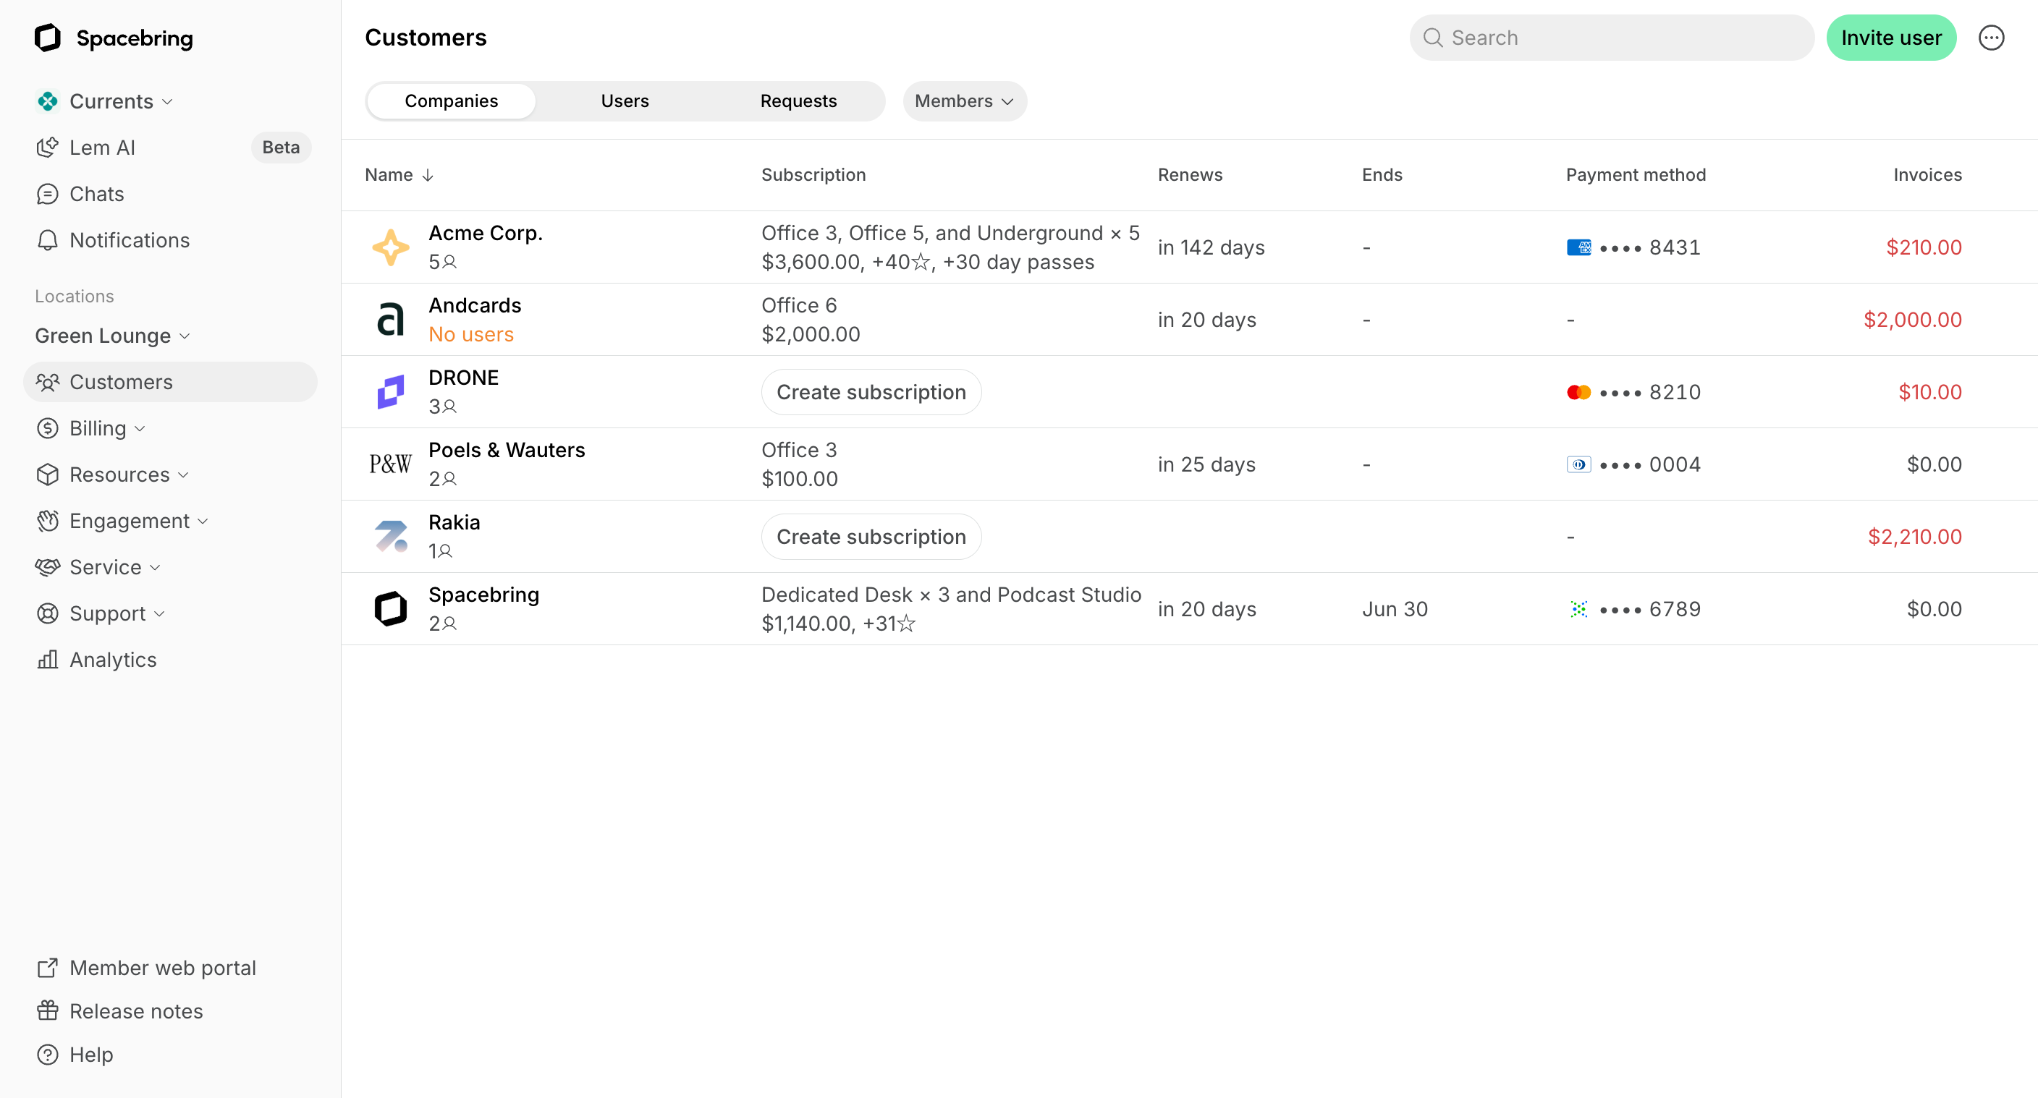Viewport: 2038px width, 1098px height.
Task: Expand the Currents dropdown
Action: click(167, 102)
